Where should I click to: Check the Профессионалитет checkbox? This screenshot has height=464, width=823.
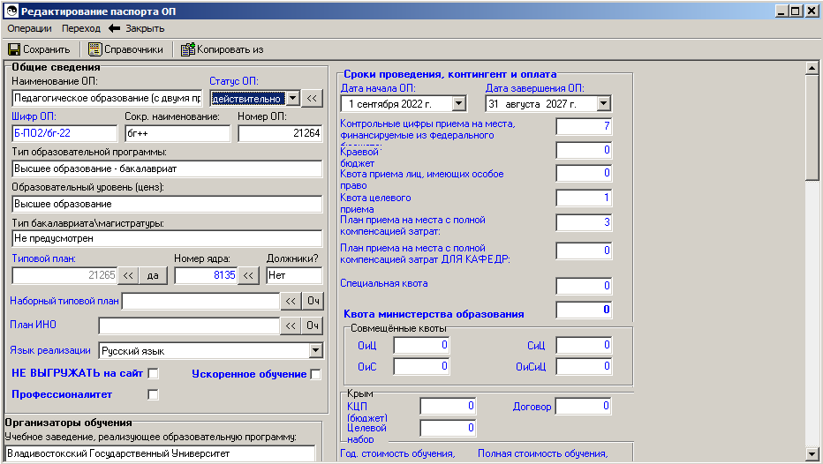click(153, 394)
